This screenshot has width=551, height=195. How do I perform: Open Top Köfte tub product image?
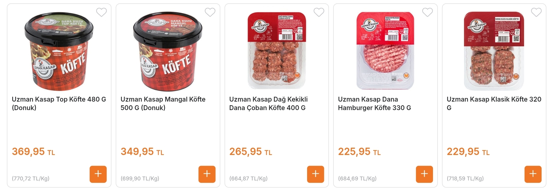(x=59, y=51)
